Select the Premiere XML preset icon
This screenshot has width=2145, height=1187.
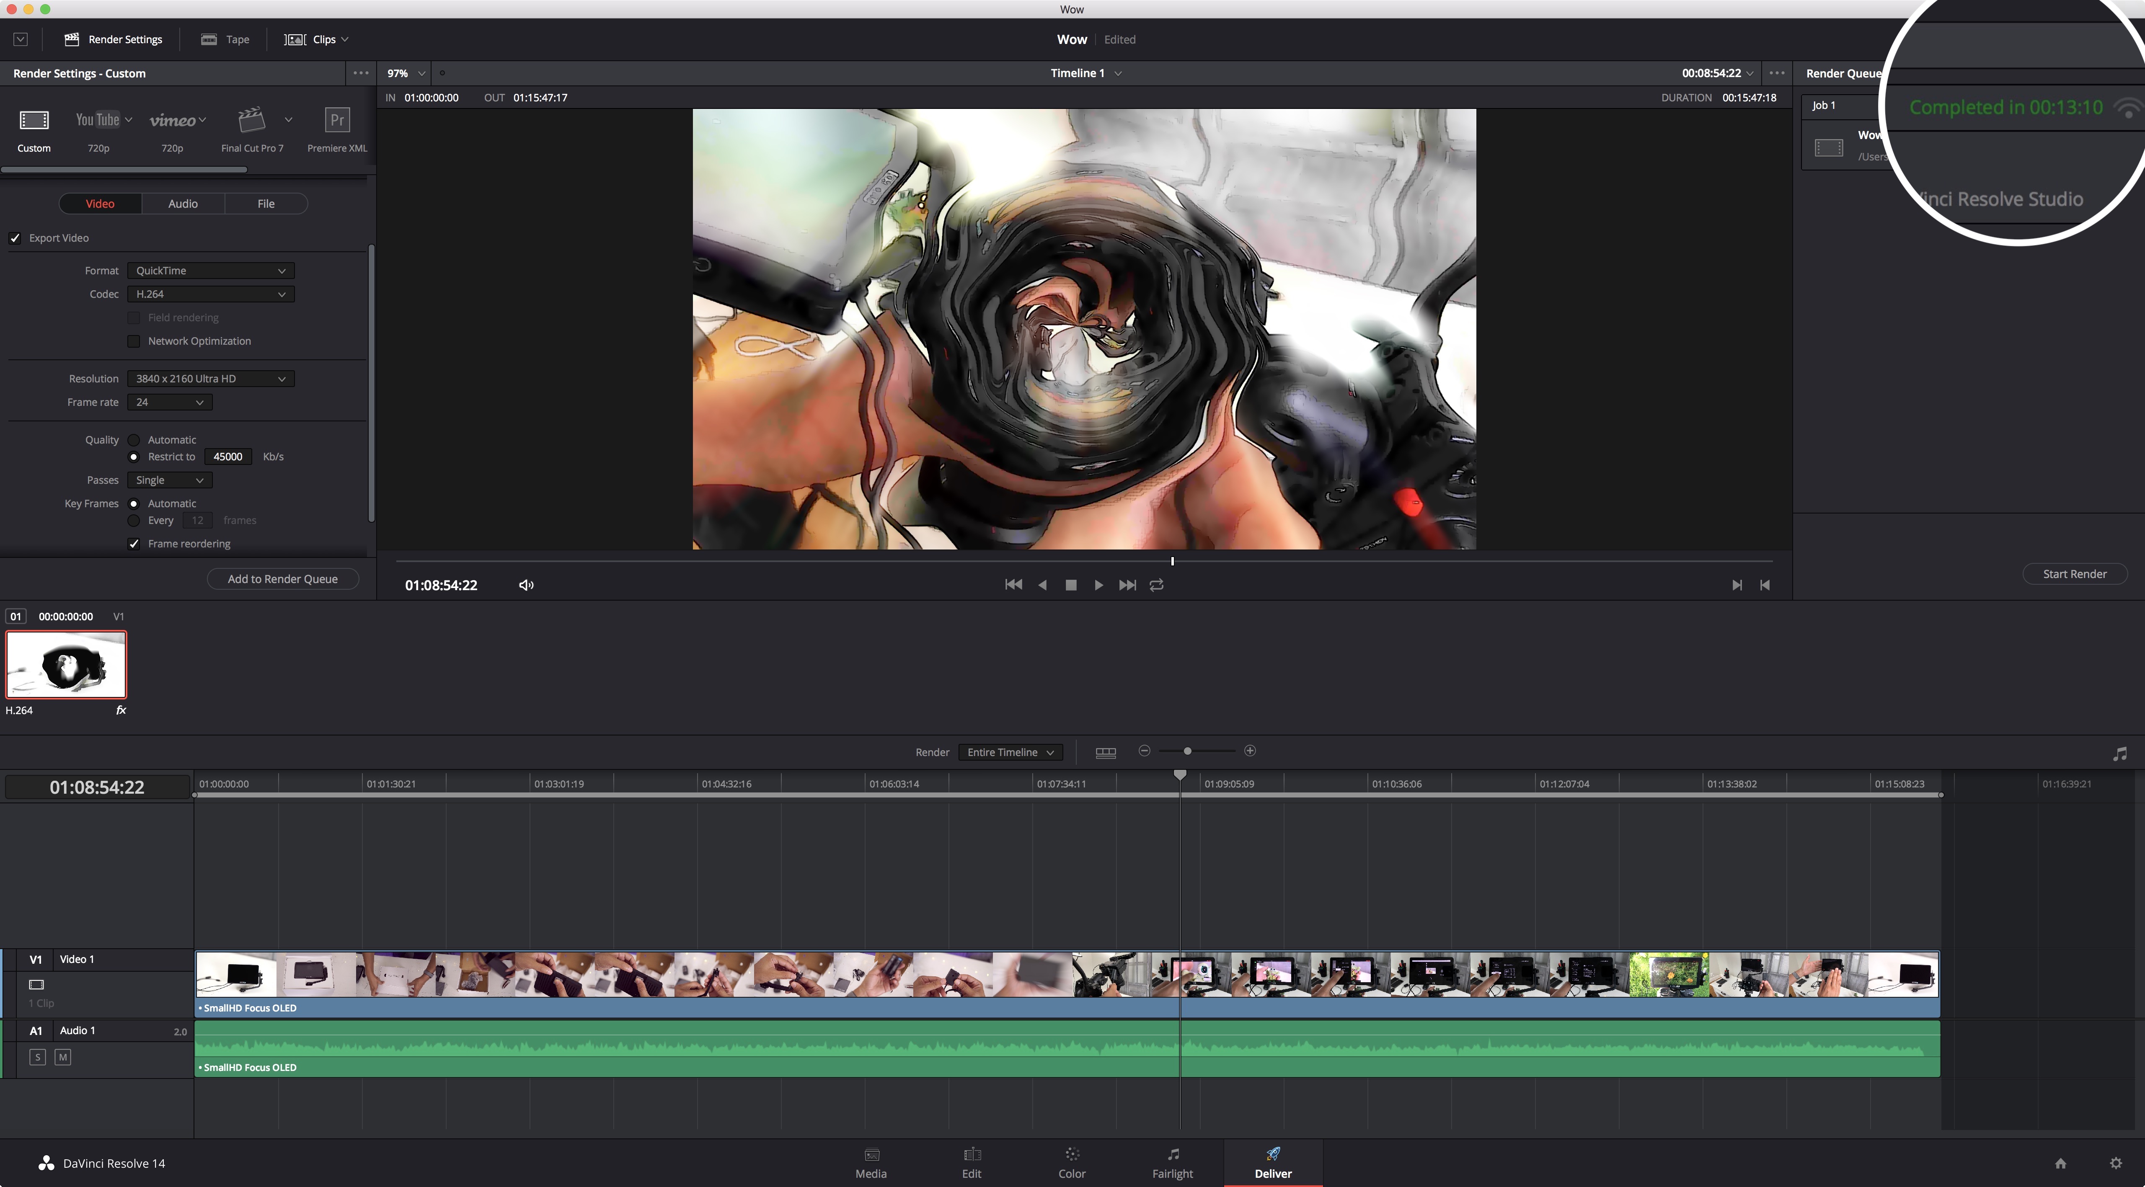336,121
